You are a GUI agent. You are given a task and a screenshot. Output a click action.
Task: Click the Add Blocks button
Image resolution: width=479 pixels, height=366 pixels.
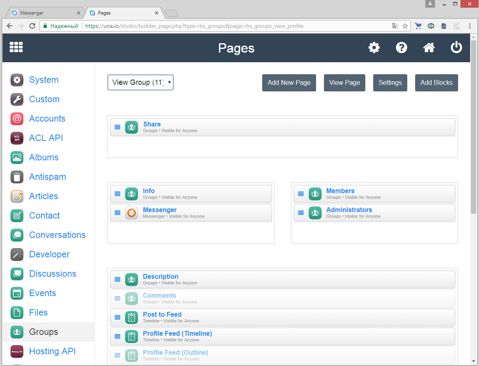[436, 83]
